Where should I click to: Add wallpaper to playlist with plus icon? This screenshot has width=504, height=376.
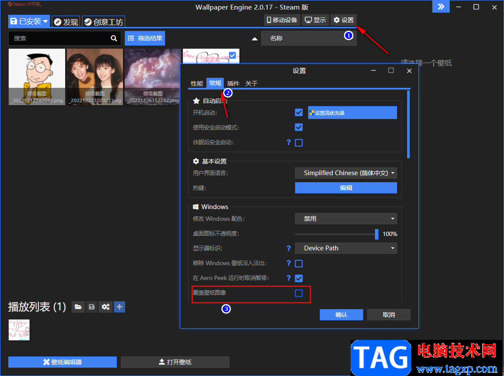(119, 307)
